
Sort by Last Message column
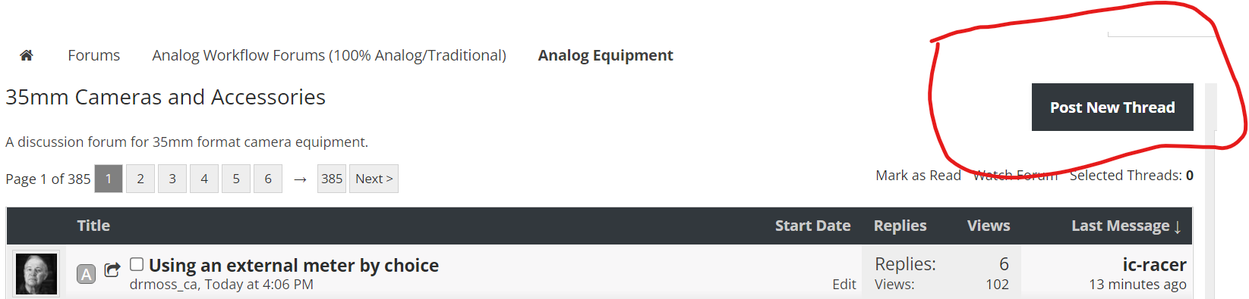tap(1126, 226)
